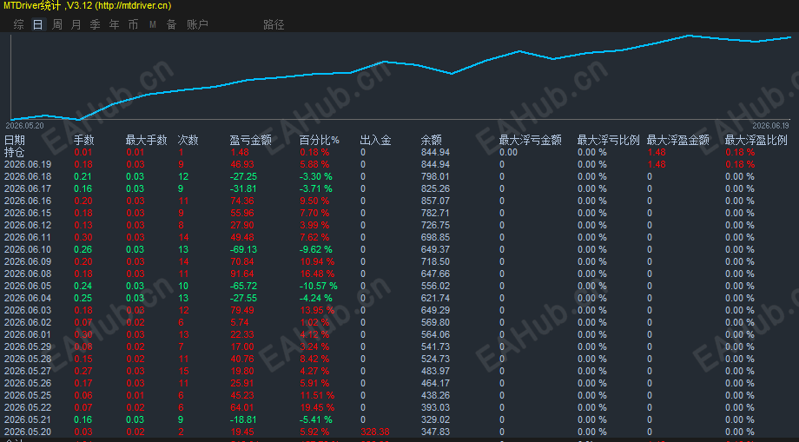Select the 账户 account tab

point(197,24)
